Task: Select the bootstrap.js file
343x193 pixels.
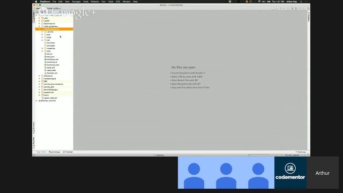Action: click(52, 62)
